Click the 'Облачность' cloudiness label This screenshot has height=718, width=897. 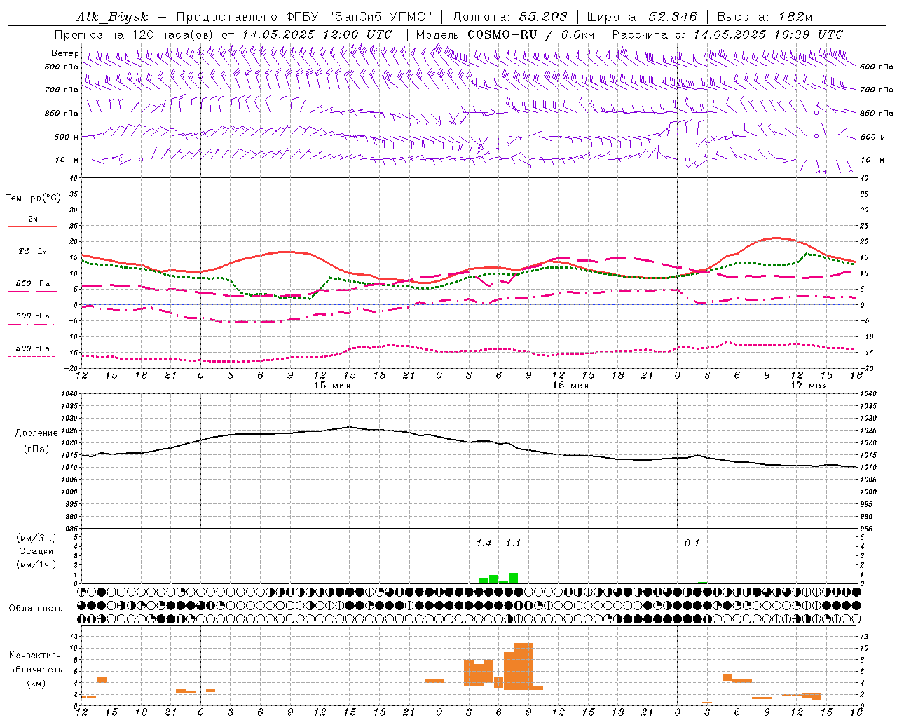36,608
